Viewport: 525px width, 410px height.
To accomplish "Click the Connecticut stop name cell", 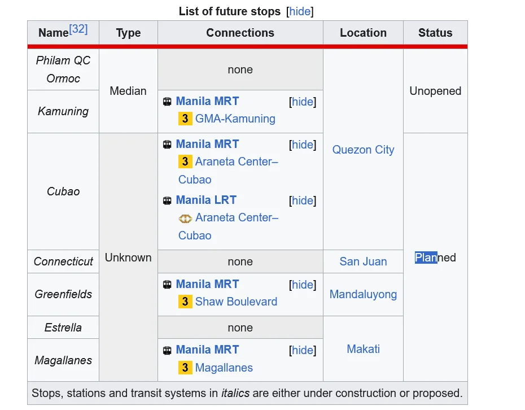I will pos(63,261).
